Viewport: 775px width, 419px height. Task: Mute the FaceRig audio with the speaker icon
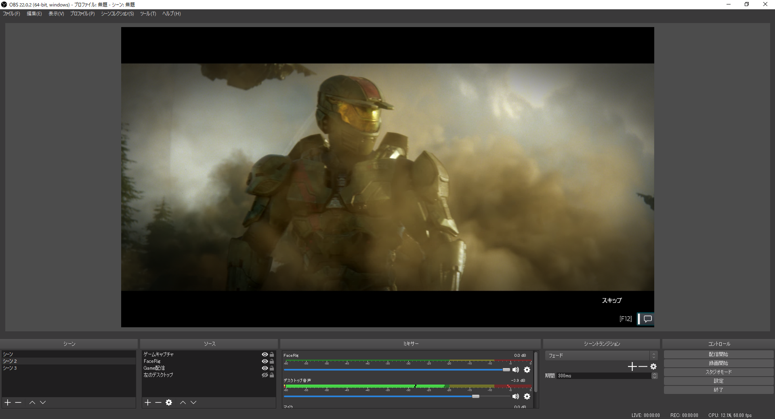coord(516,370)
